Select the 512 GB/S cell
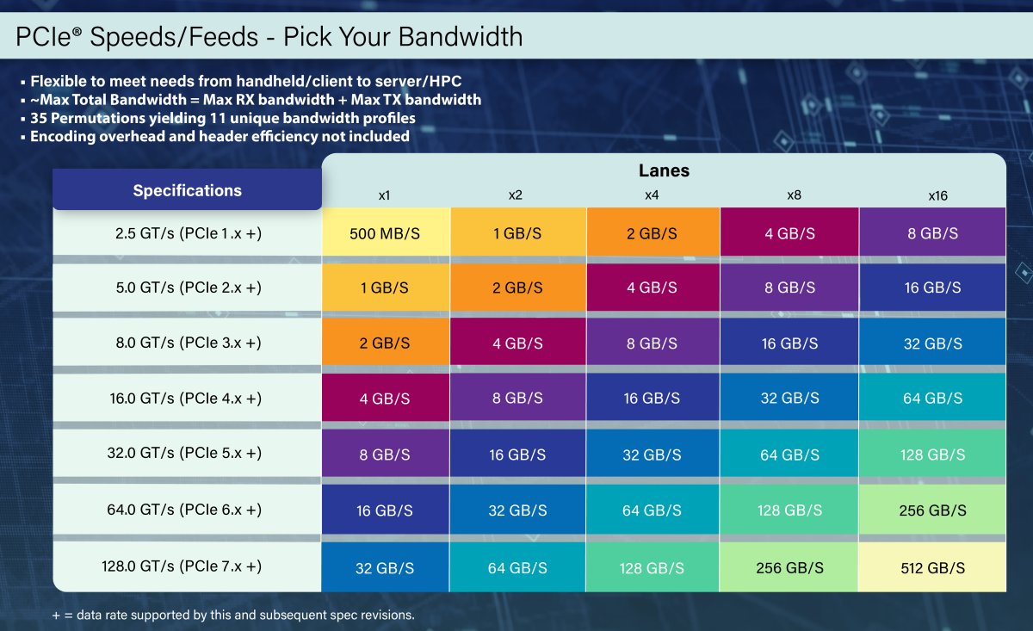This screenshot has height=631, width=1033. tap(933, 568)
